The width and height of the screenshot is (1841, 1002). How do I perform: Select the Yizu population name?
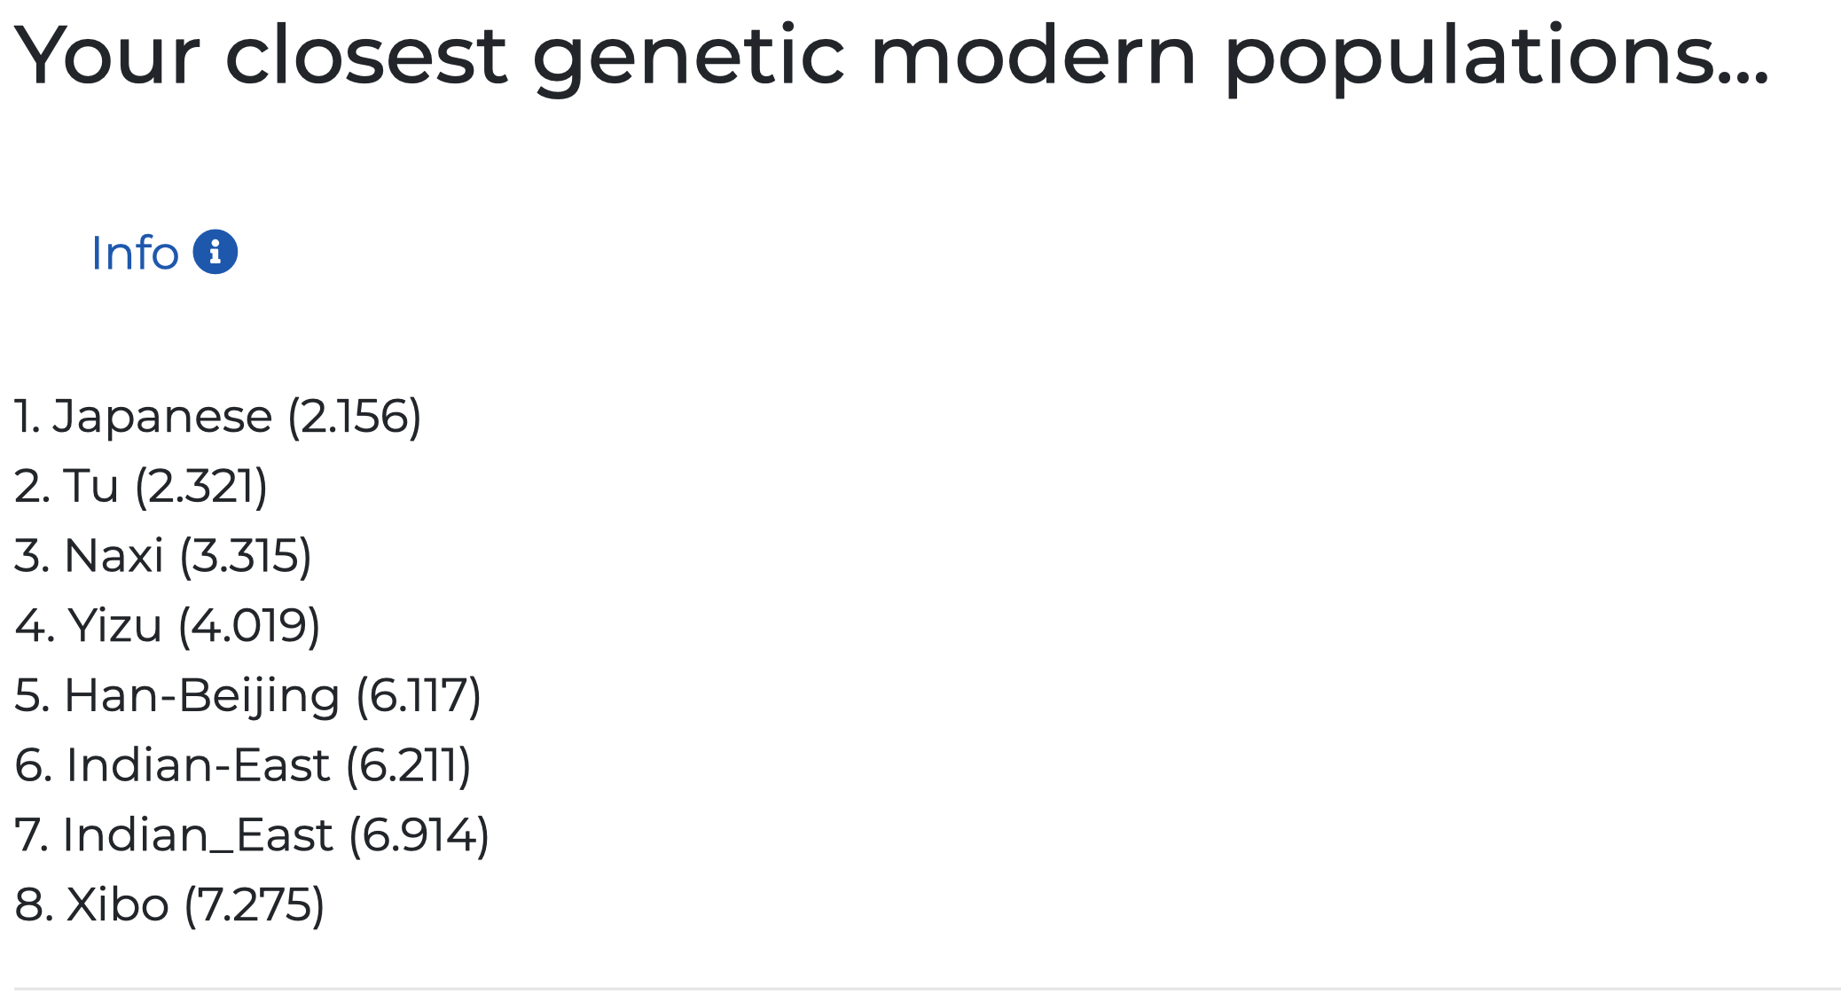click(115, 626)
